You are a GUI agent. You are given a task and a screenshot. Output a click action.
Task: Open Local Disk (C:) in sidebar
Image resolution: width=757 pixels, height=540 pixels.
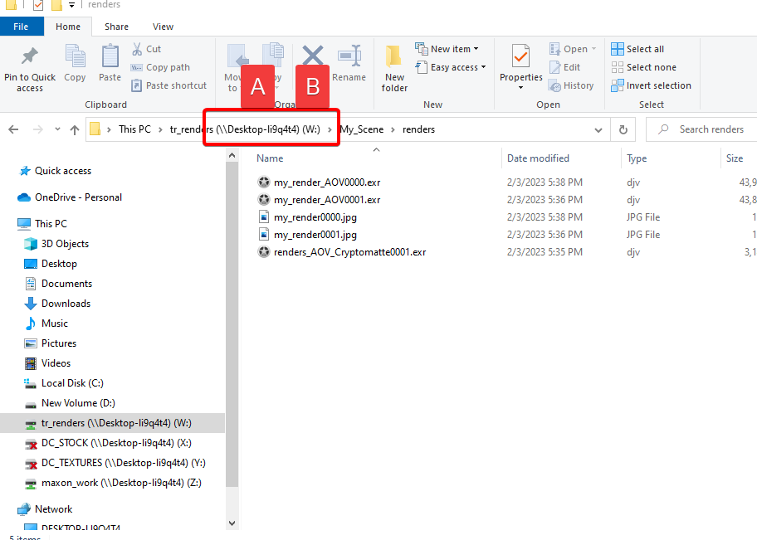pyautogui.click(x=72, y=383)
